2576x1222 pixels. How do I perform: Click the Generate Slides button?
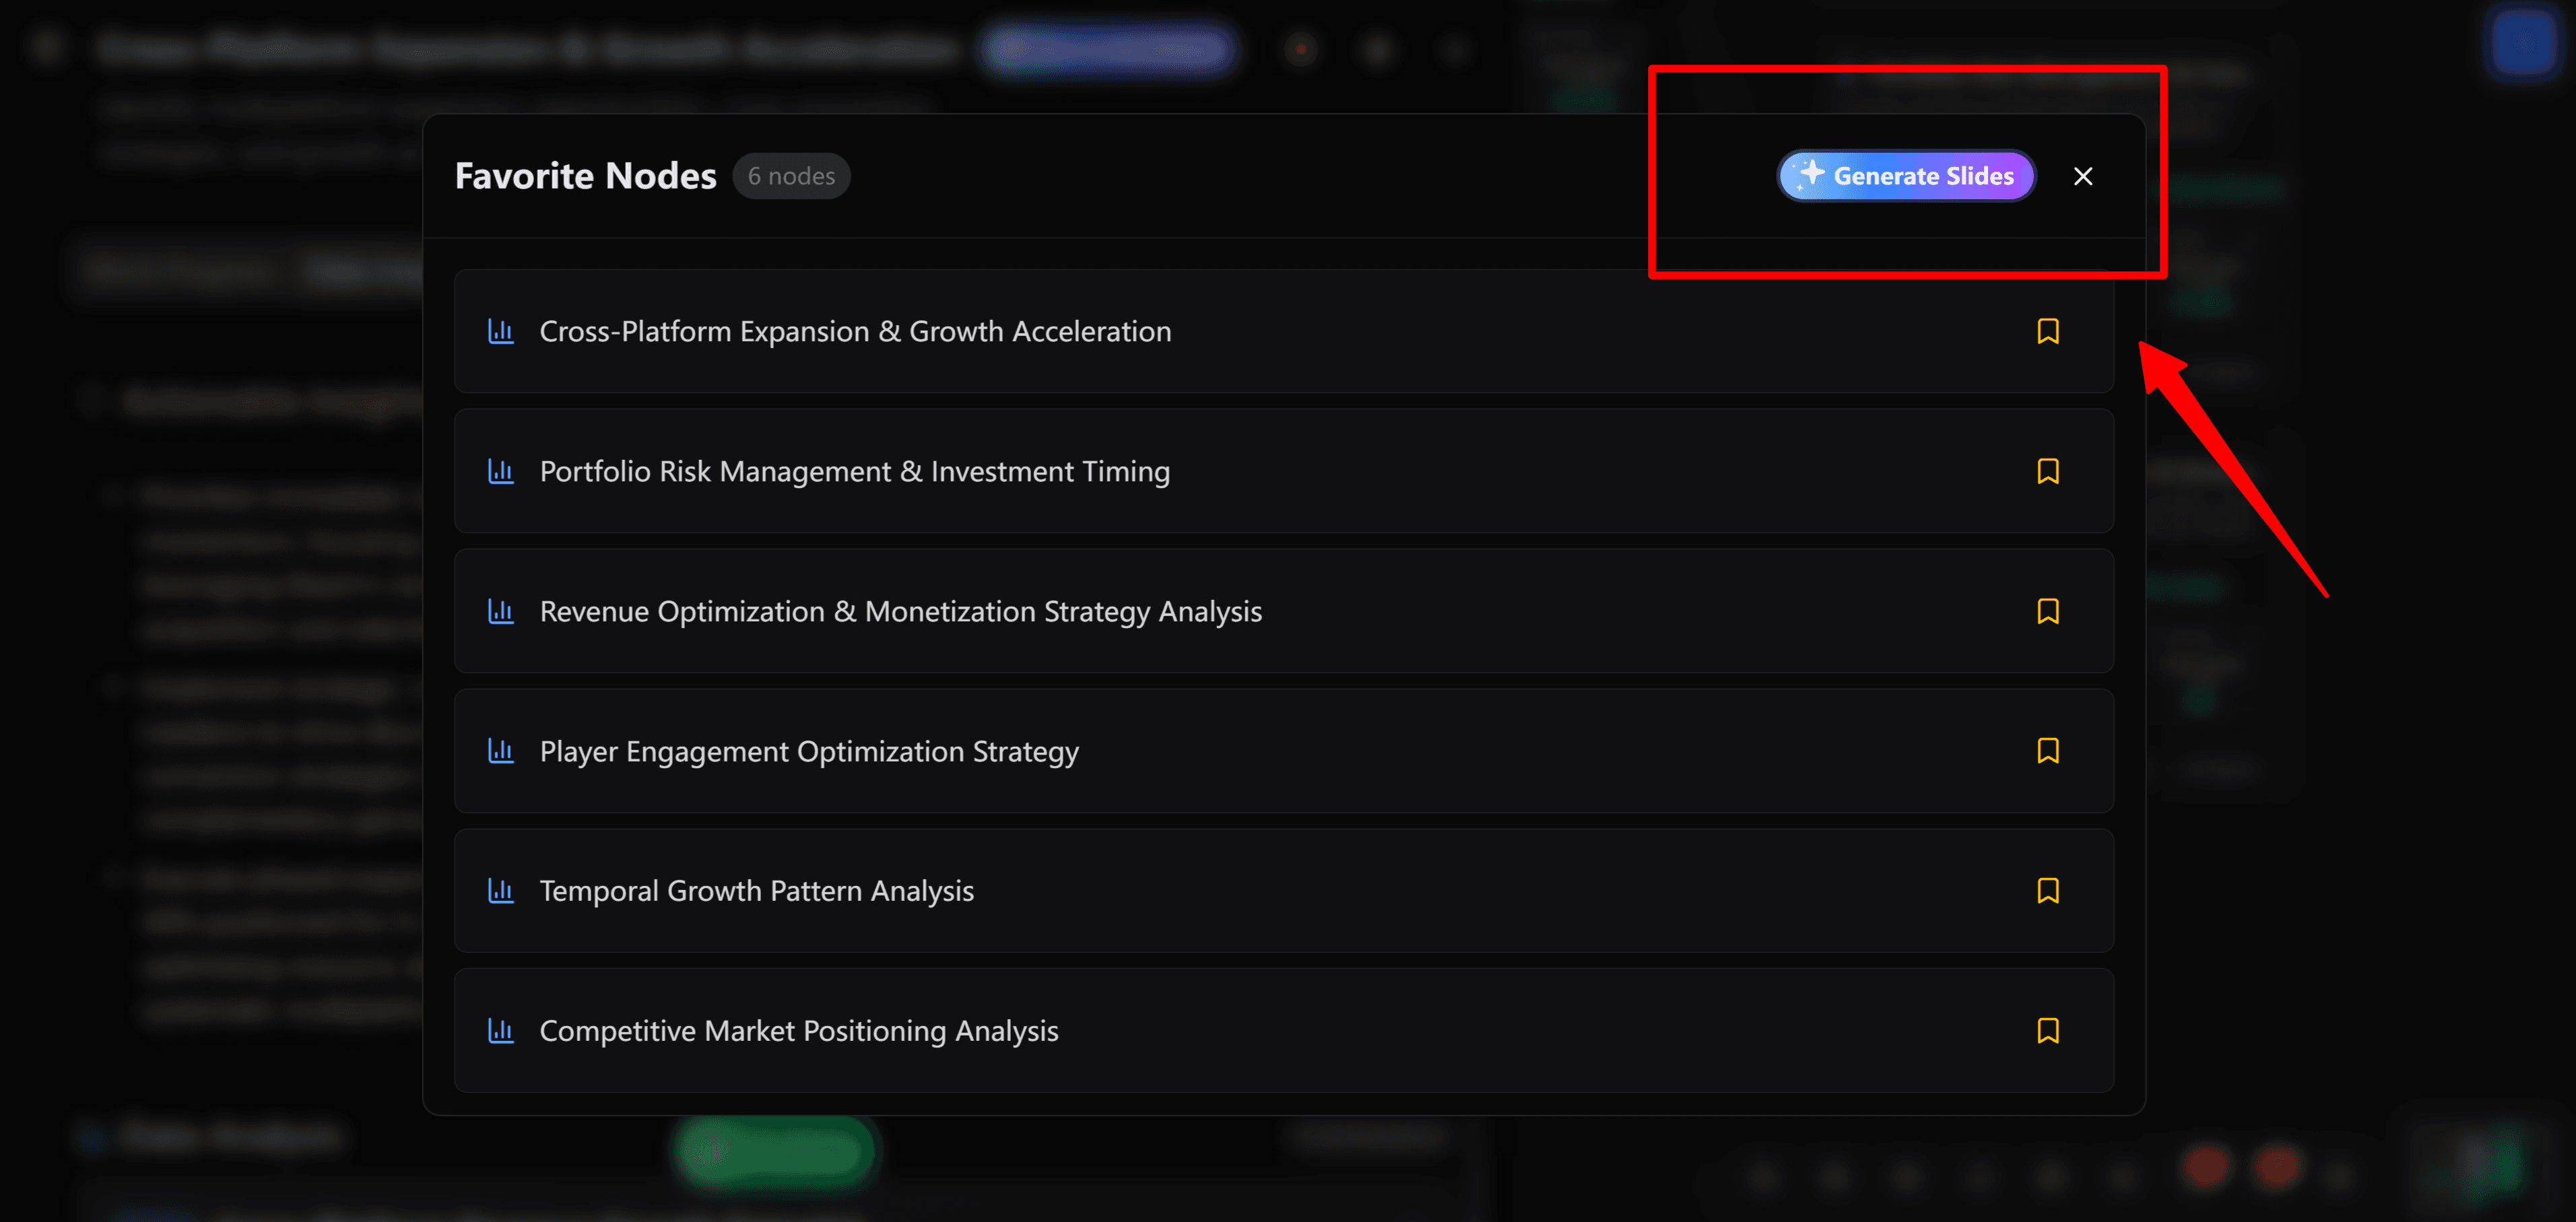(x=1906, y=176)
